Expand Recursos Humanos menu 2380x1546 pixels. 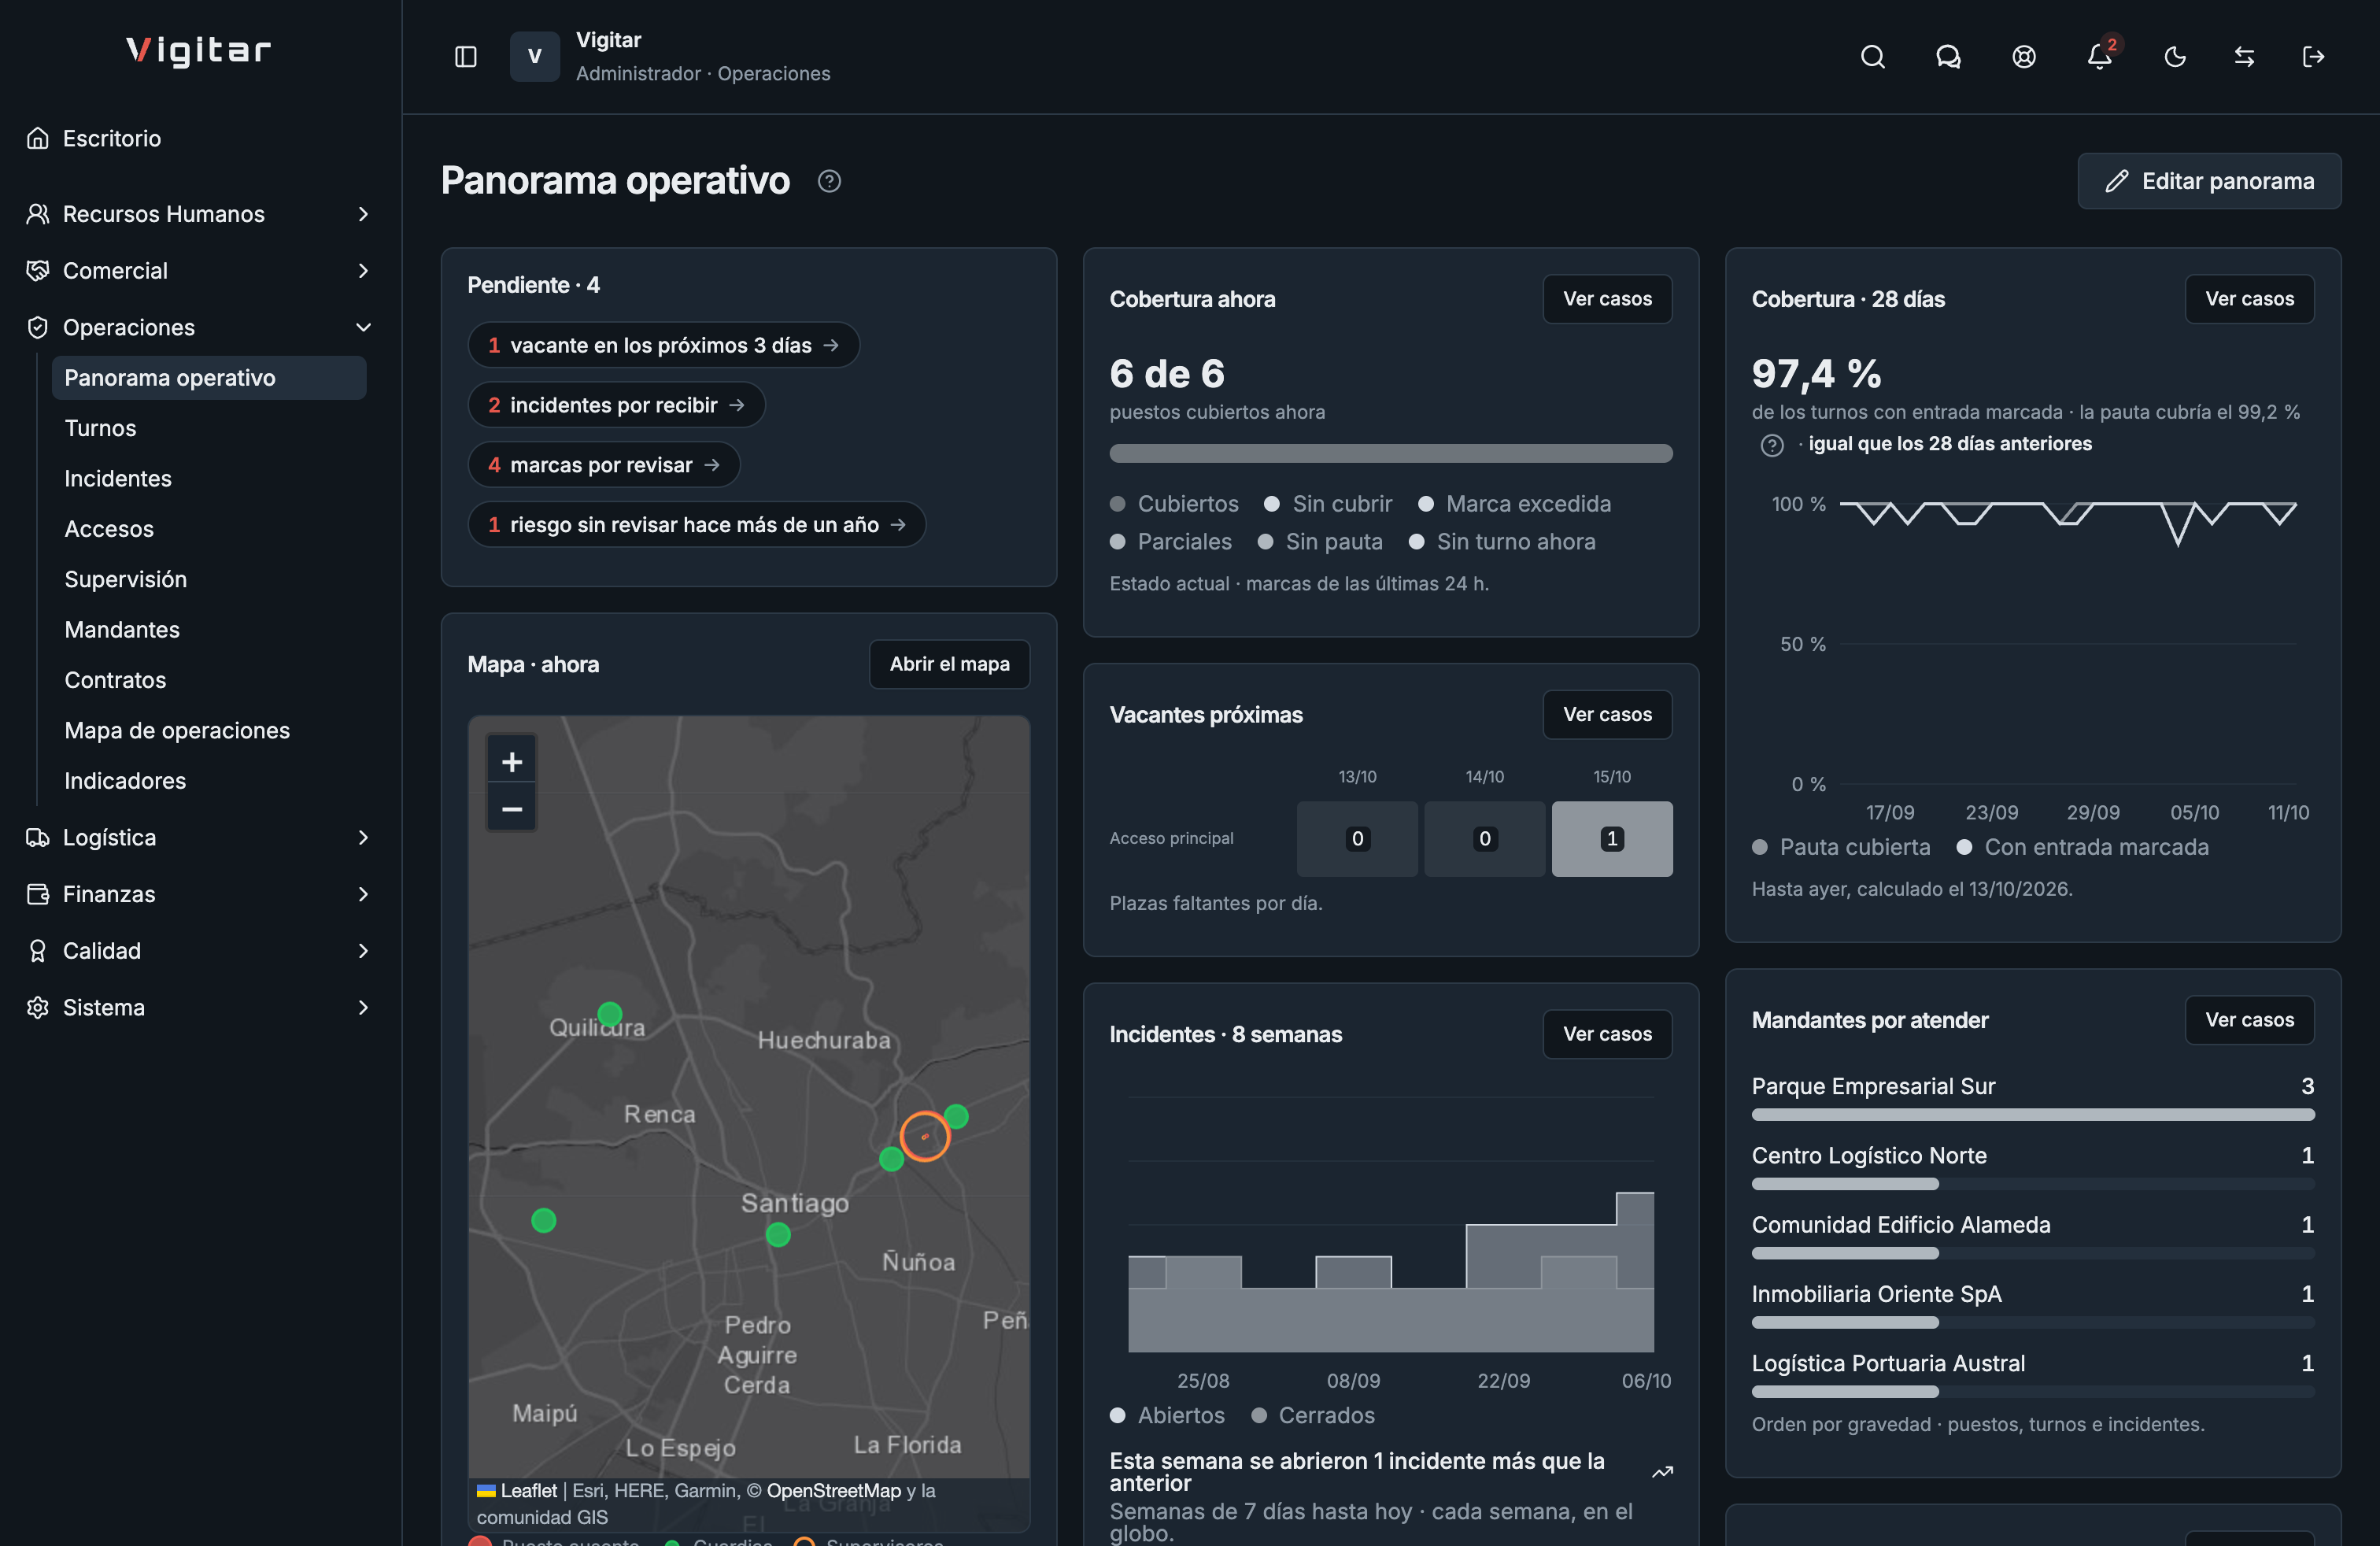200,214
